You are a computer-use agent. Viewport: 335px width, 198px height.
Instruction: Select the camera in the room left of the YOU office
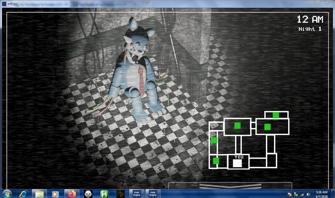point(216,161)
